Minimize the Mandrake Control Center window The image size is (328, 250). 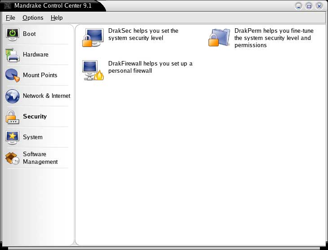click(x=298, y=6)
